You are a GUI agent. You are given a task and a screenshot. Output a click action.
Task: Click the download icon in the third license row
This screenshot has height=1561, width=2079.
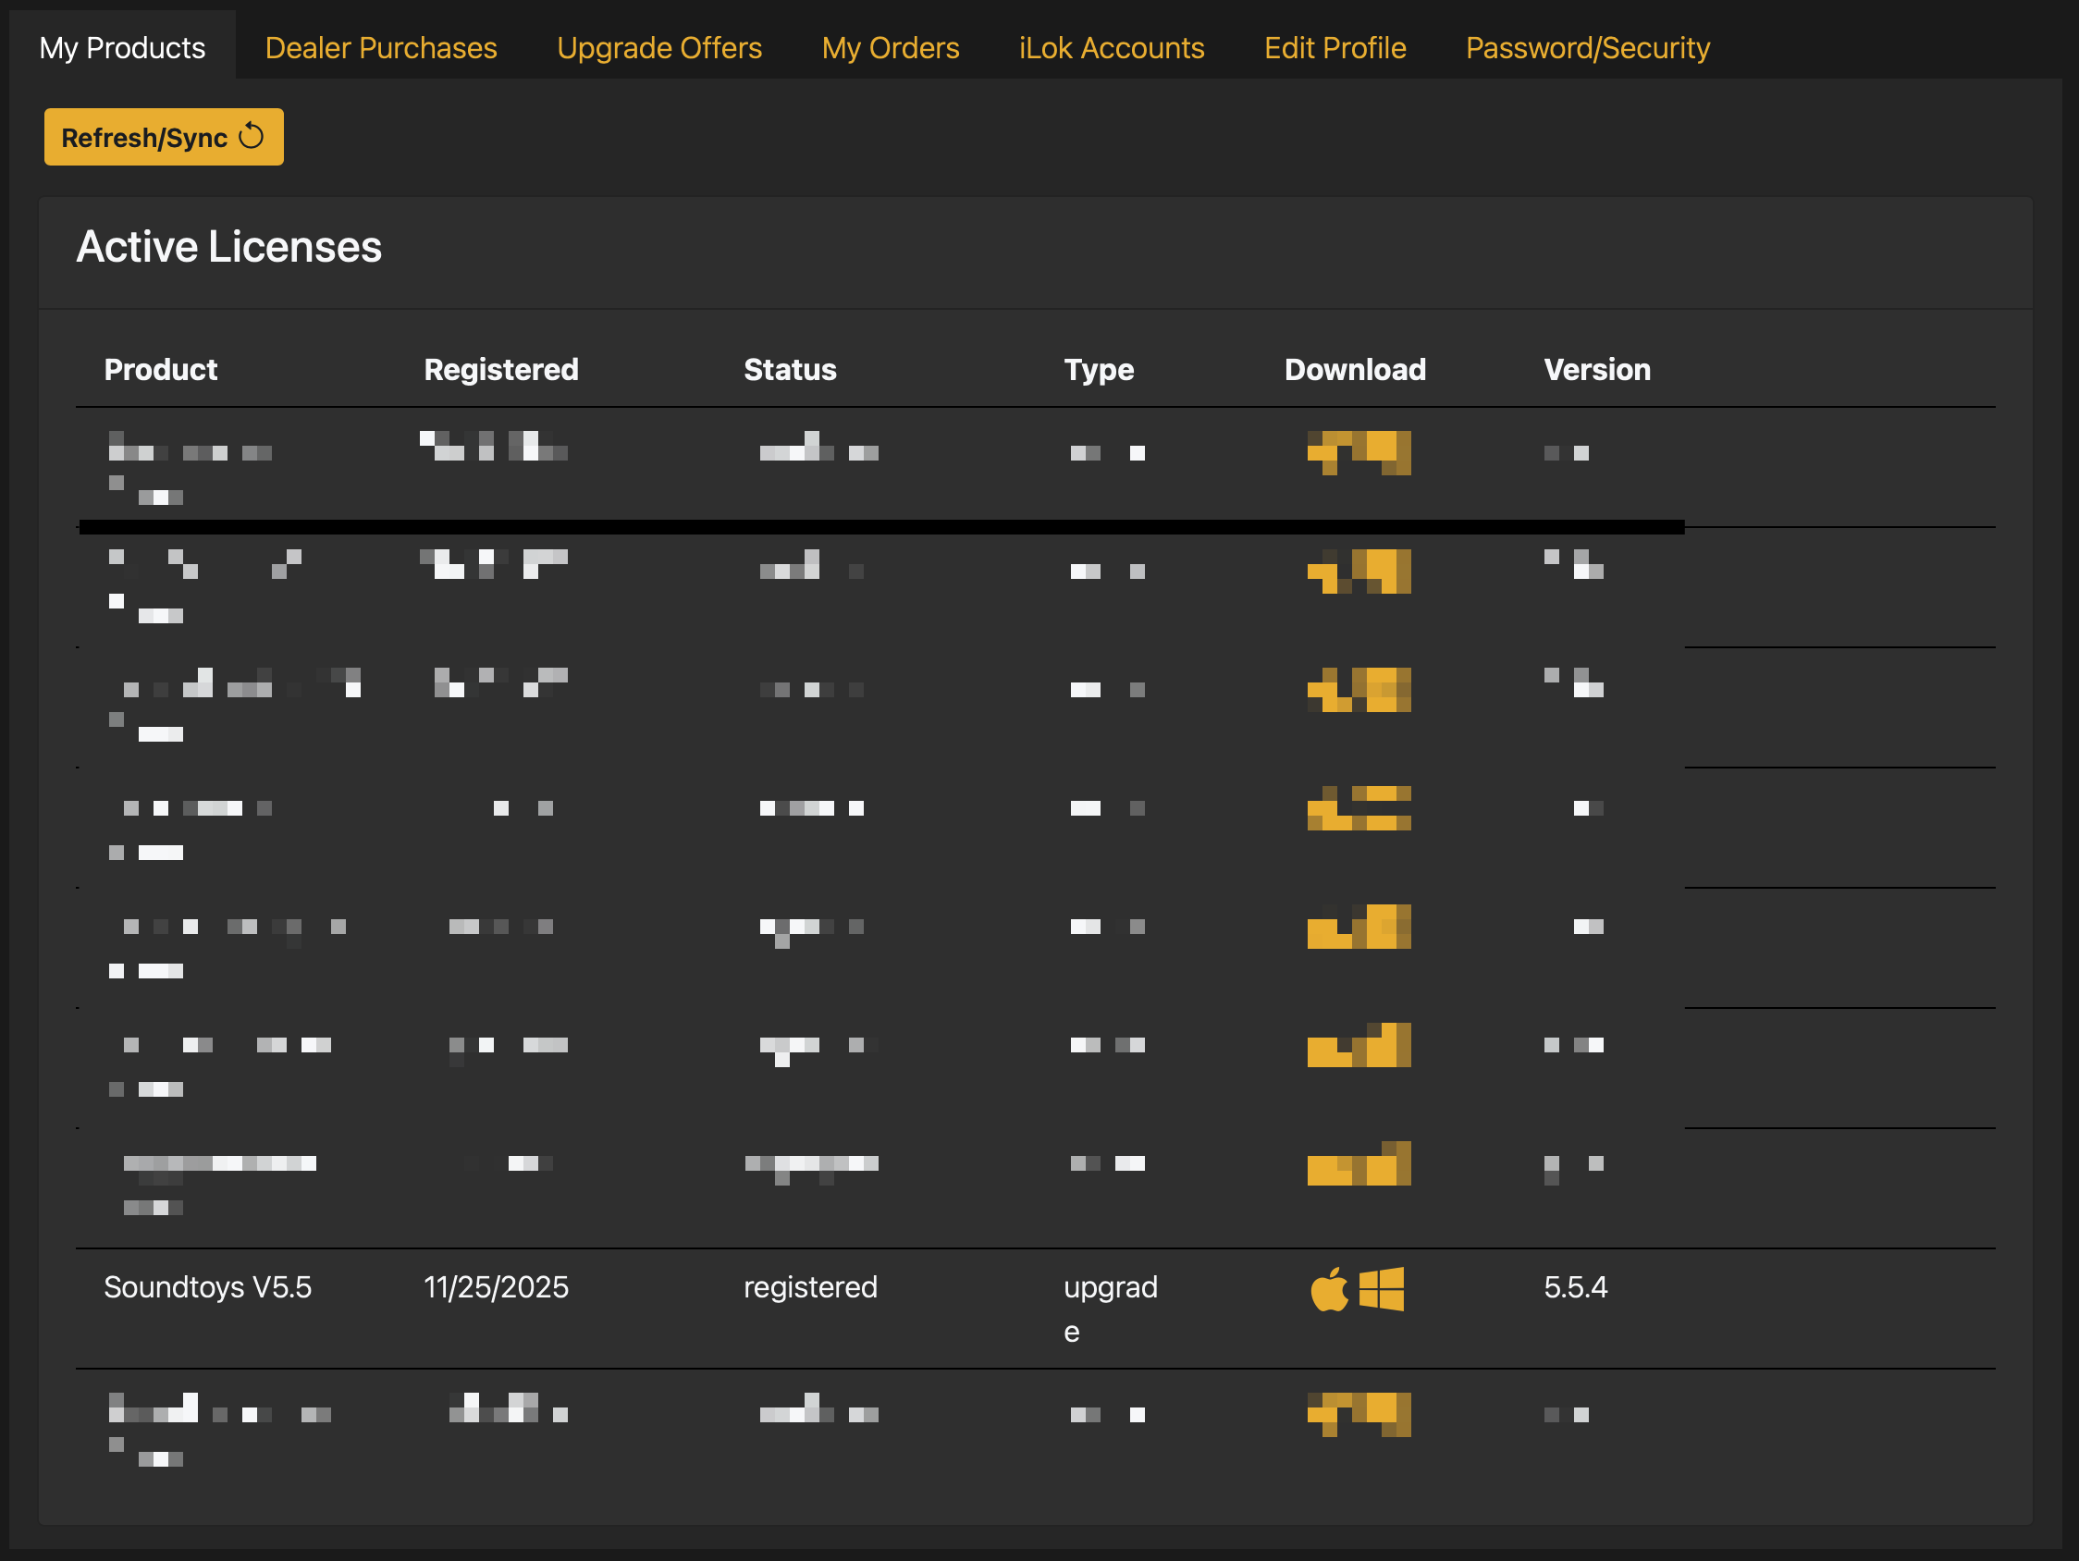pos(1359,691)
